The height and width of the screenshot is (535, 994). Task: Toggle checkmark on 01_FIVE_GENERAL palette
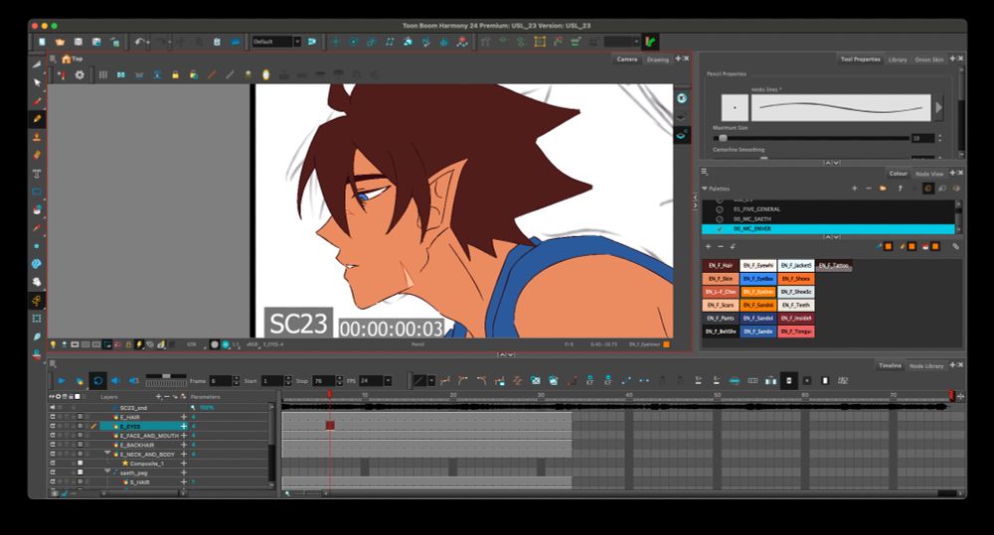pyautogui.click(x=720, y=208)
